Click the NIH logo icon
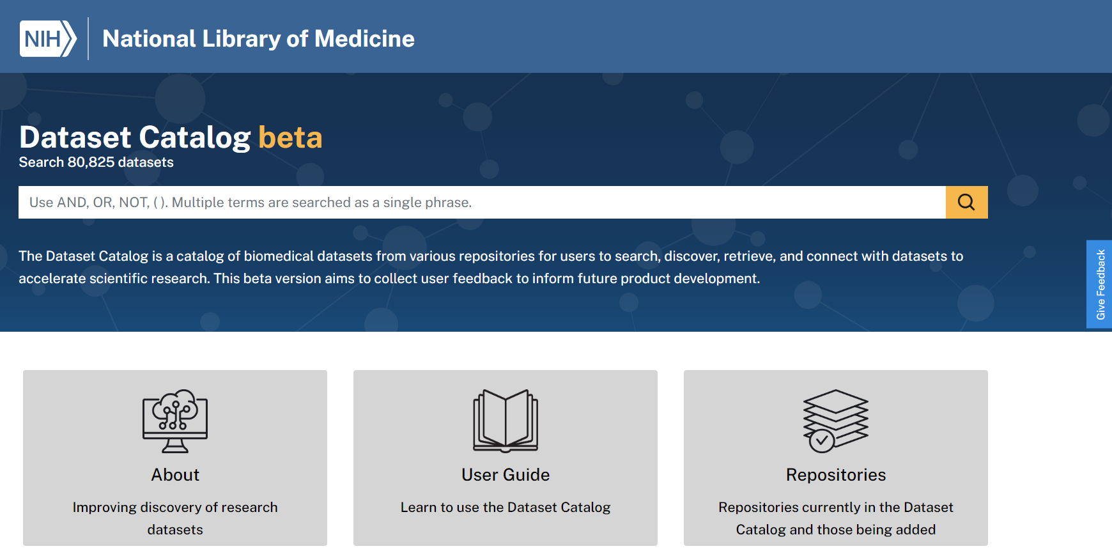 point(48,38)
